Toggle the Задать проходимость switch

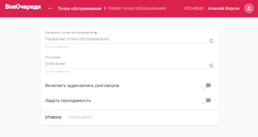[206, 100]
